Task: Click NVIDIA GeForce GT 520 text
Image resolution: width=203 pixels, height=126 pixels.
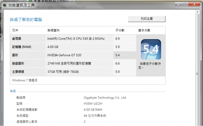Action: (64, 55)
